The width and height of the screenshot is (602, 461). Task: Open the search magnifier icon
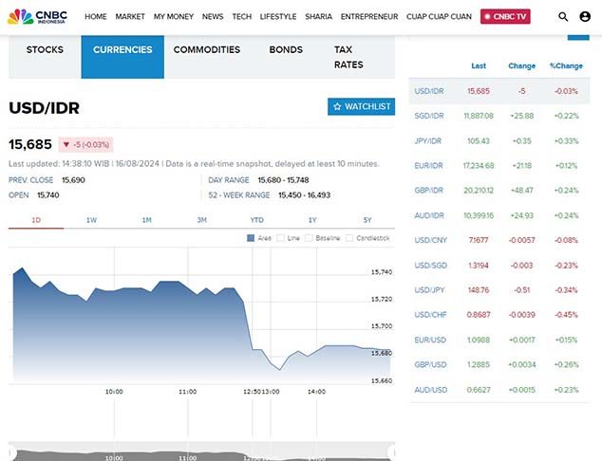(563, 17)
